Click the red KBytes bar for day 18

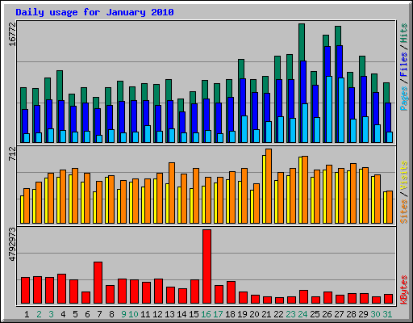231,292
